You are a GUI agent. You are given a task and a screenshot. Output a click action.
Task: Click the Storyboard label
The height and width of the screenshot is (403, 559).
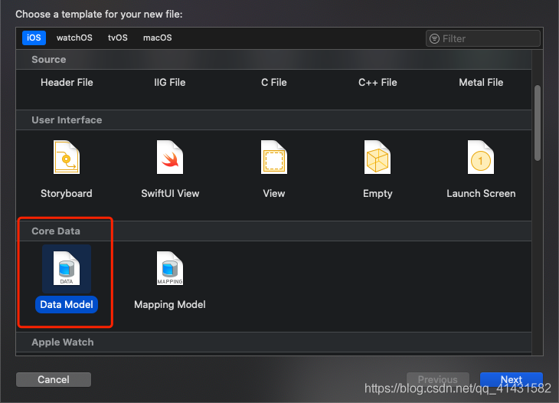pos(67,193)
